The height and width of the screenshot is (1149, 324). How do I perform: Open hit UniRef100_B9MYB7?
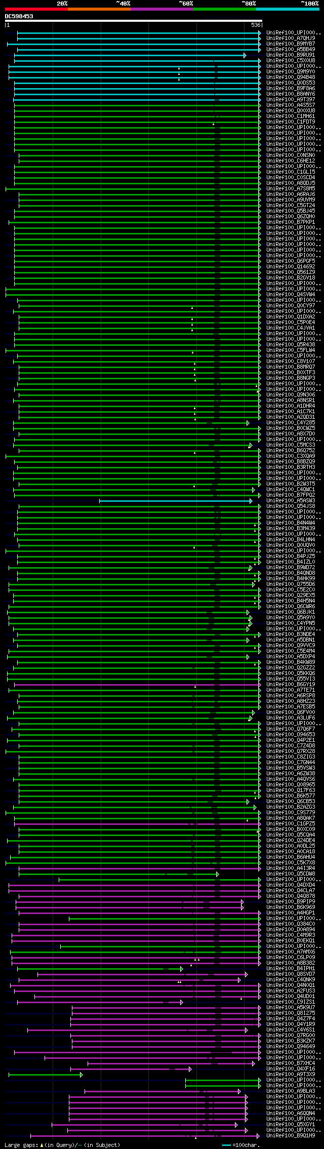coord(291,44)
